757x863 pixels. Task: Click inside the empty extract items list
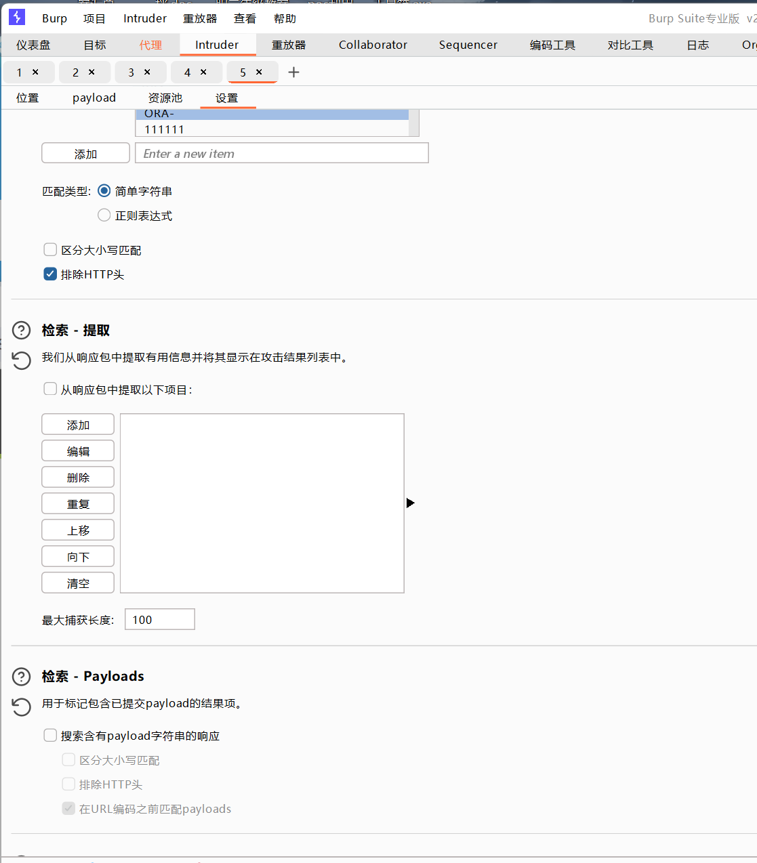click(262, 503)
